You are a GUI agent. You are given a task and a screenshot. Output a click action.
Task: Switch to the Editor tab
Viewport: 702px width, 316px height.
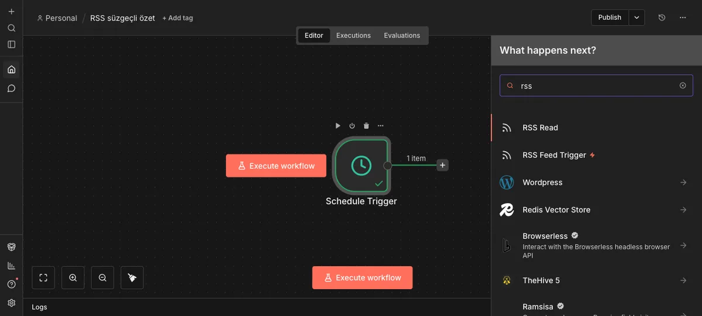coord(314,36)
